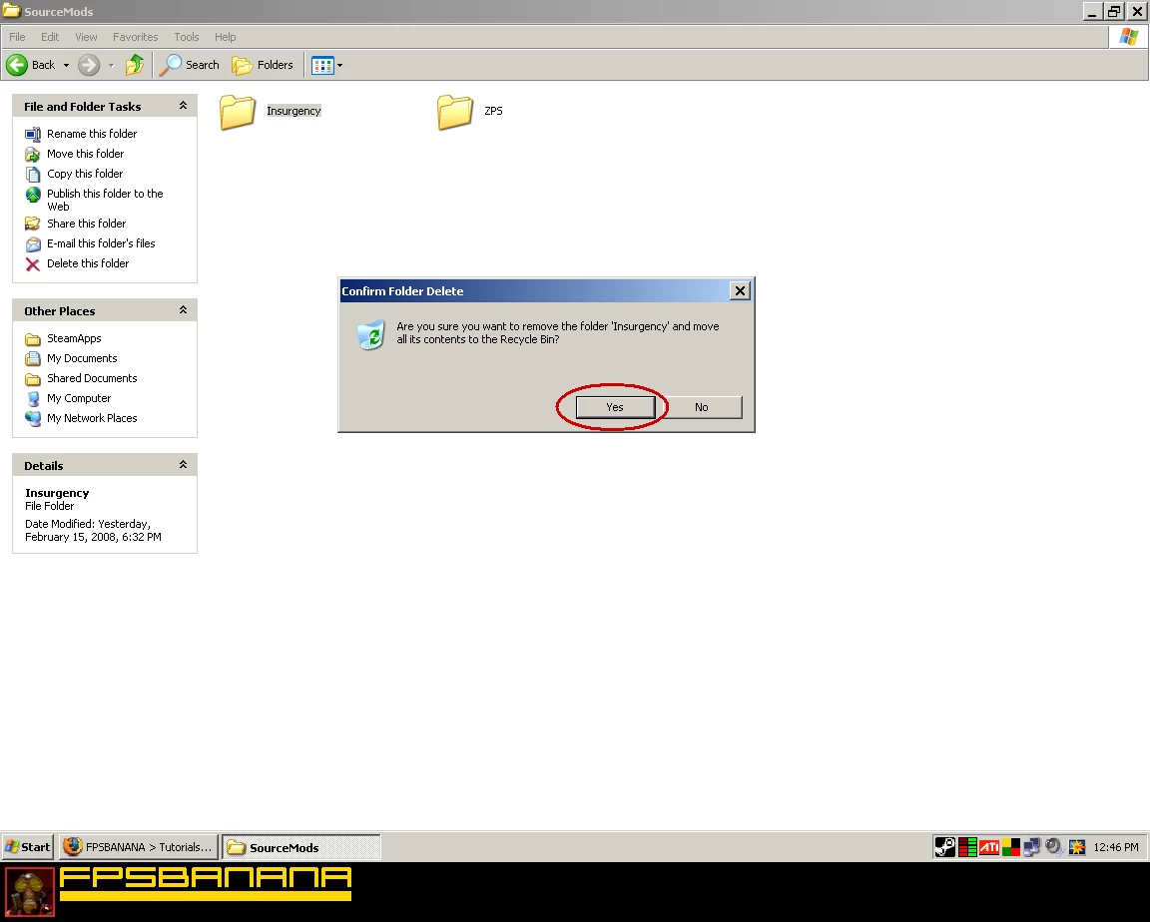Click the Steam icon in system tray
The height and width of the screenshot is (922, 1150).
click(944, 847)
